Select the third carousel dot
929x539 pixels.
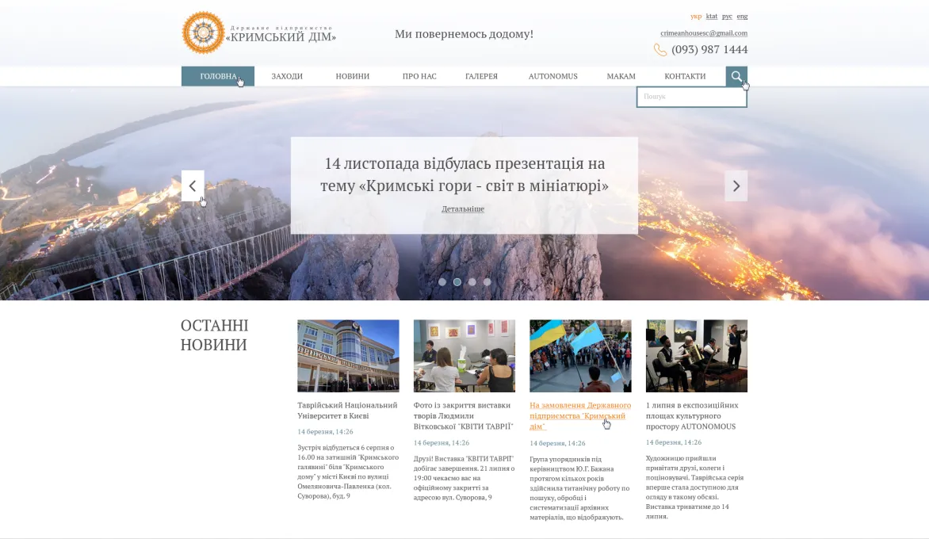[x=472, y=282]
